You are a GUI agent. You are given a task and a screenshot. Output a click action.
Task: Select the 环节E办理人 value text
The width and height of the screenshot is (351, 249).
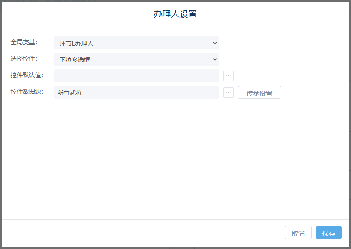click(x=76, y=43)
